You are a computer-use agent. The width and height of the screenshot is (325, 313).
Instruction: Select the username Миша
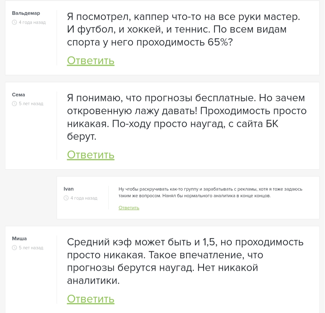[19, 238]
